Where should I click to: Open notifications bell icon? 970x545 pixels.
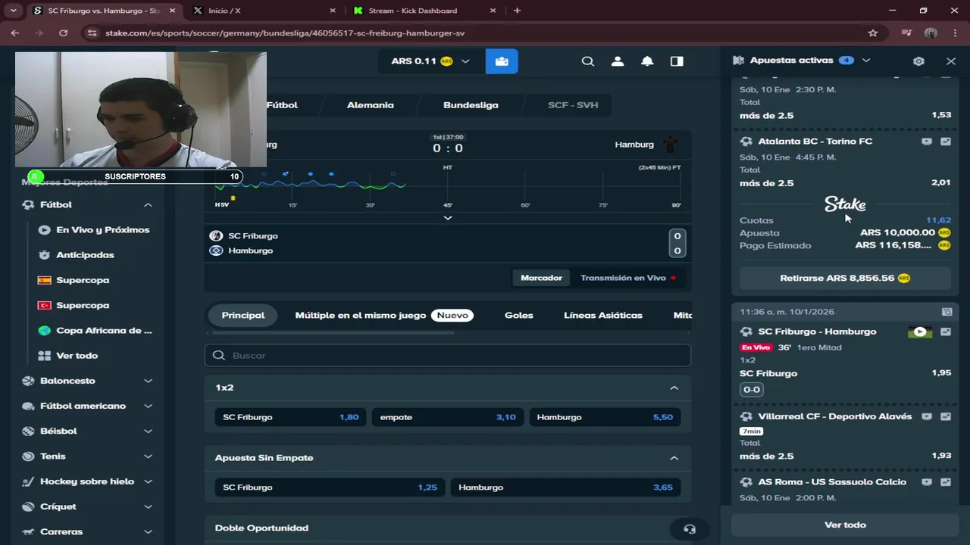647,61
